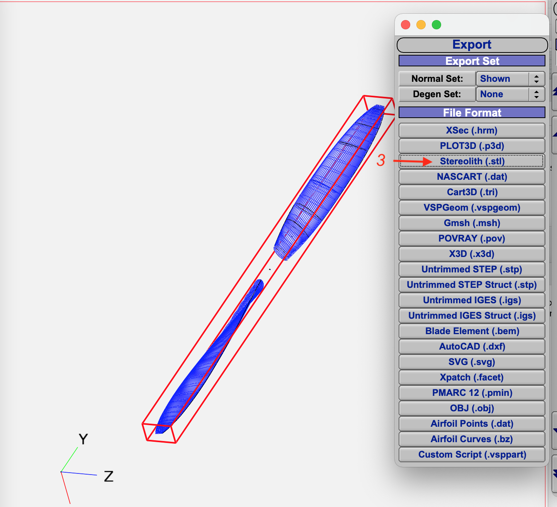The width and height of the screenshot is (557, 507).
Task: Export to Gmsh (.msh) mesh
Action: [472, 223]
